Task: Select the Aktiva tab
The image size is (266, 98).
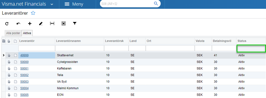Action: [27, 33]
